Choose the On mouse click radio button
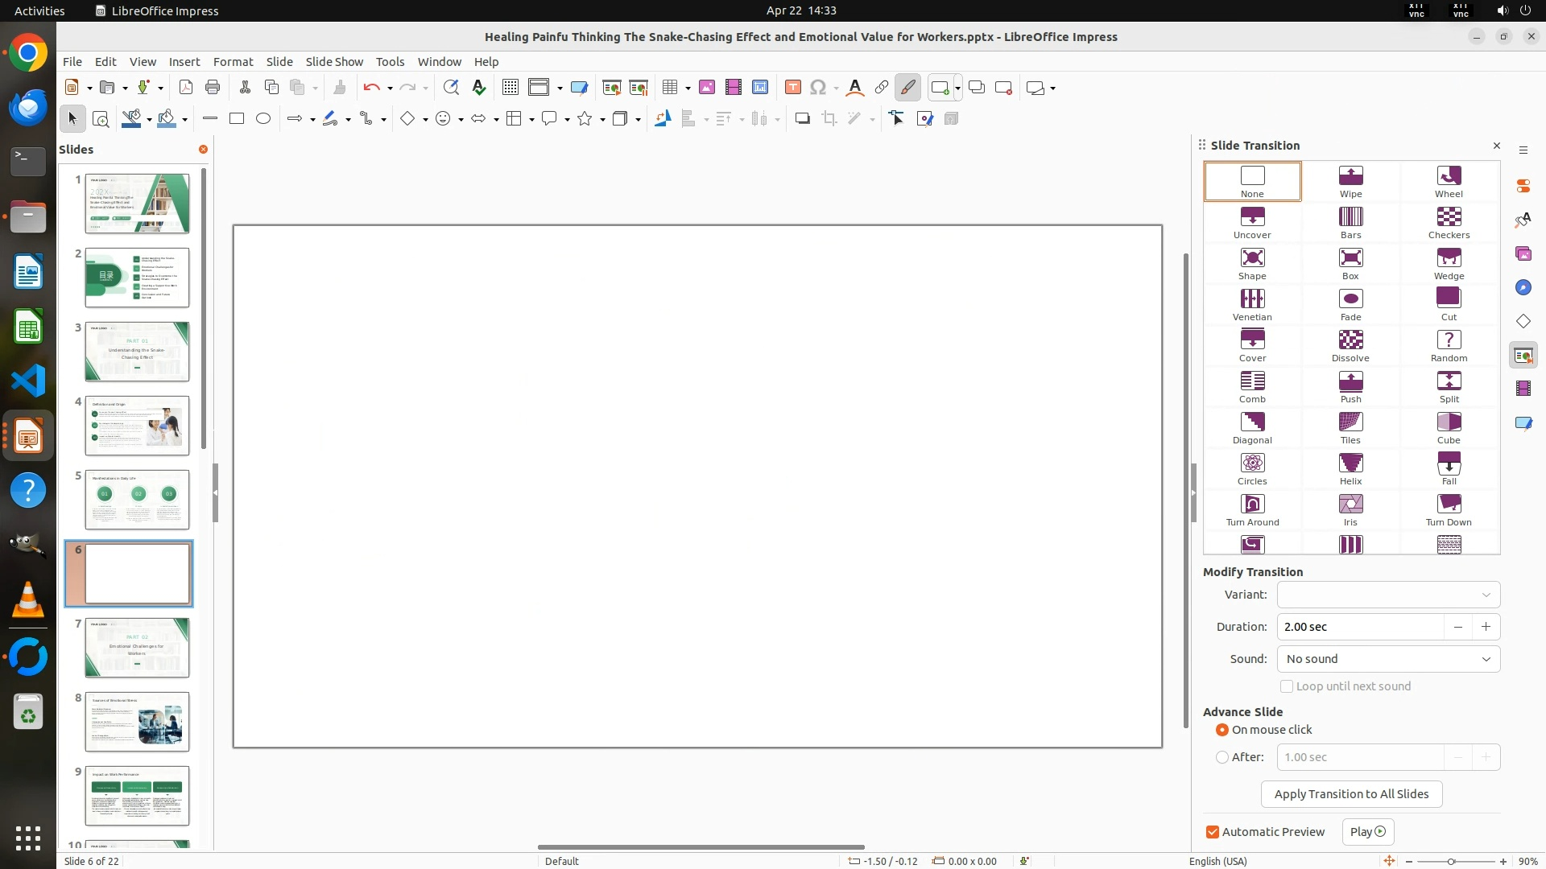Viewport: 1546px width, 869px height. [1222, 730]
